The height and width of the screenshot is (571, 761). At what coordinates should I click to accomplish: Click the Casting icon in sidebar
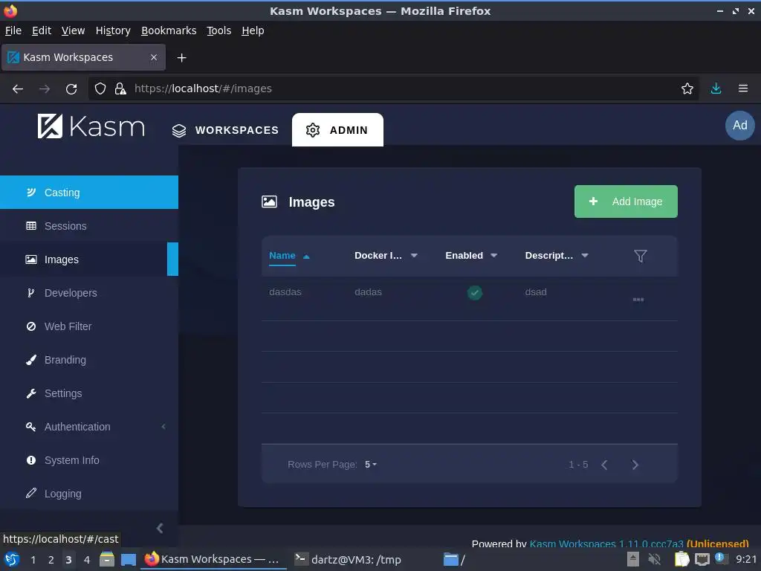pyautogui.click(x=31, y=193)
